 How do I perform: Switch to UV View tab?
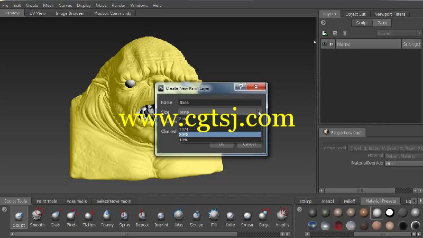coord(38,13)
